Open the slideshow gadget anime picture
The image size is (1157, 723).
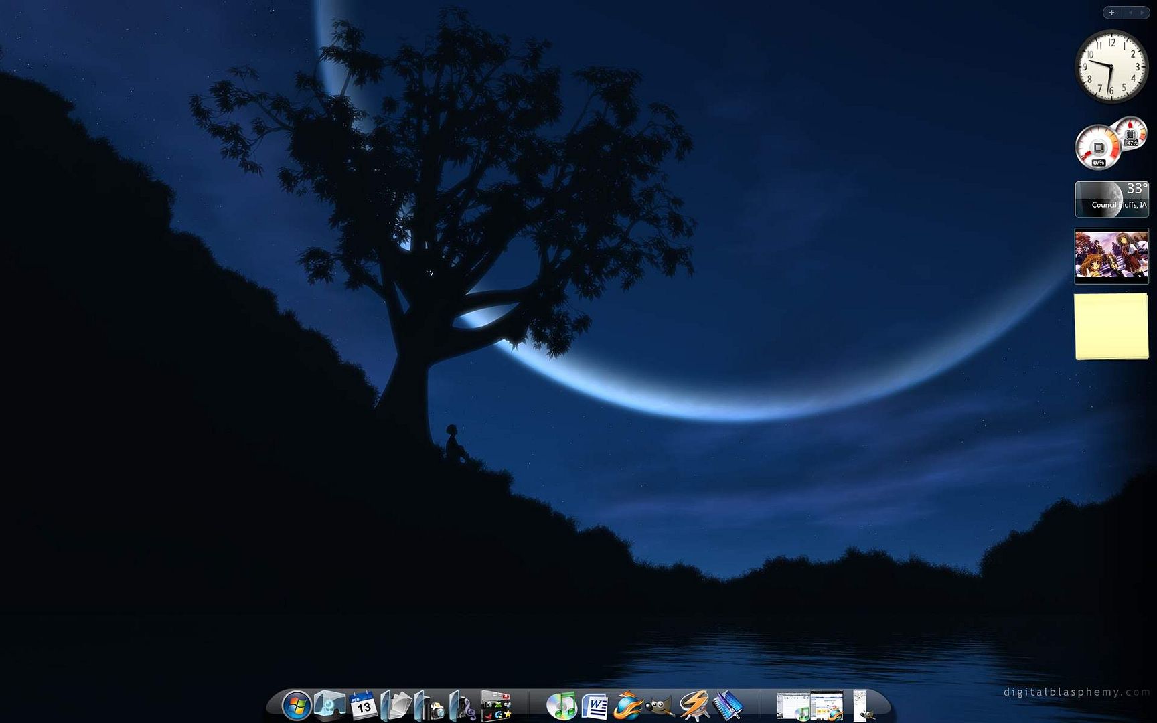point(1111,256)
